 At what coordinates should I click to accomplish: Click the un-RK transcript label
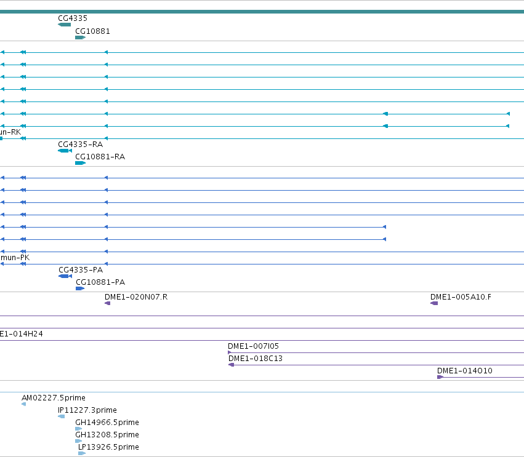coord(10,132)
